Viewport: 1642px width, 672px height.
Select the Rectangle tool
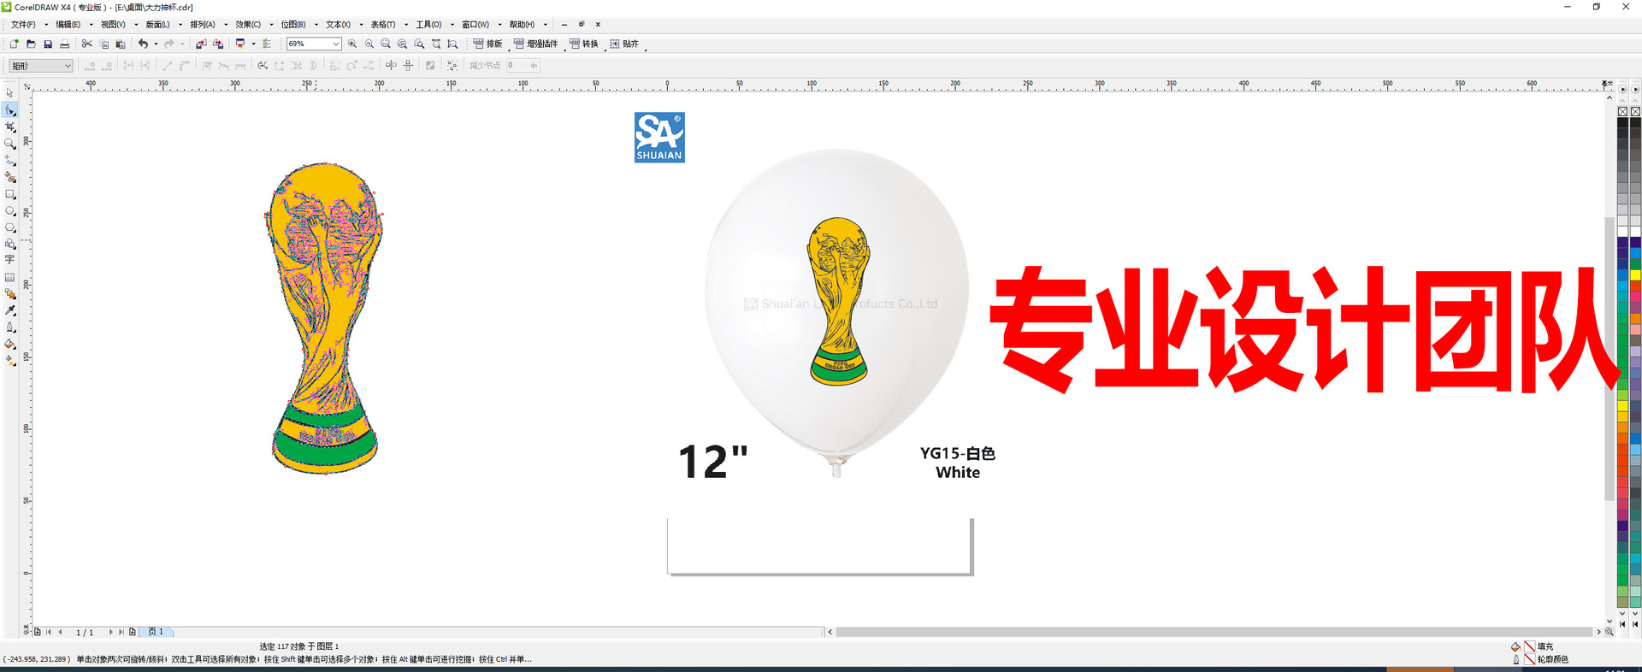(10, 194)
